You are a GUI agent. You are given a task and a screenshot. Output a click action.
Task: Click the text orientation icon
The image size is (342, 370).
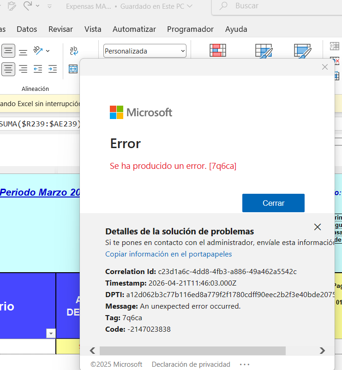click(38, 50)
